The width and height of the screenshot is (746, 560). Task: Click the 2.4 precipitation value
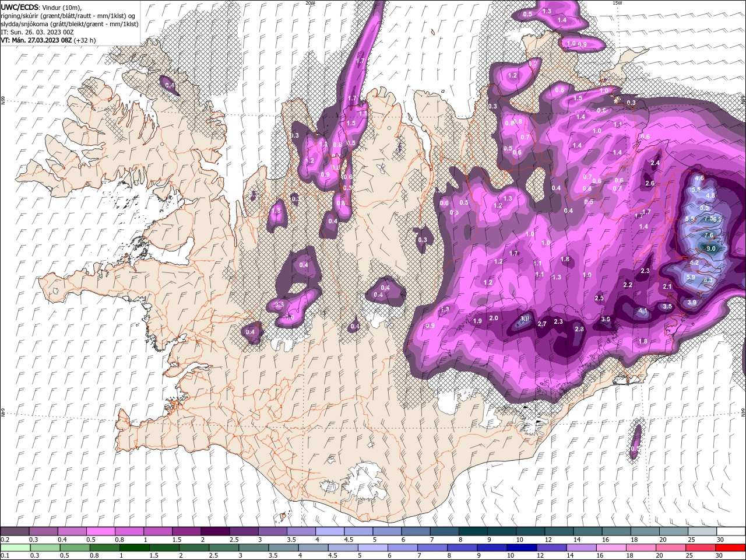click(655, 163)
